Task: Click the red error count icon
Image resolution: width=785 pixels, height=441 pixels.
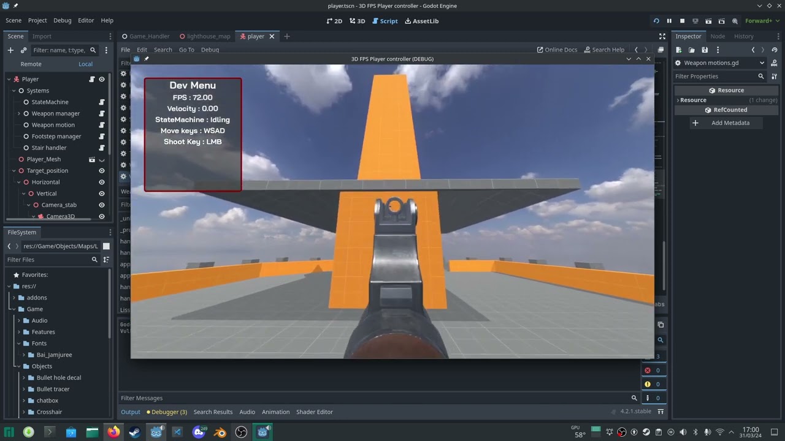Action: 647,370
